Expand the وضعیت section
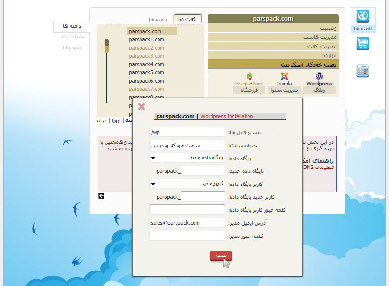389x286 pixels. pyautogui.click(x=273, y=28)
